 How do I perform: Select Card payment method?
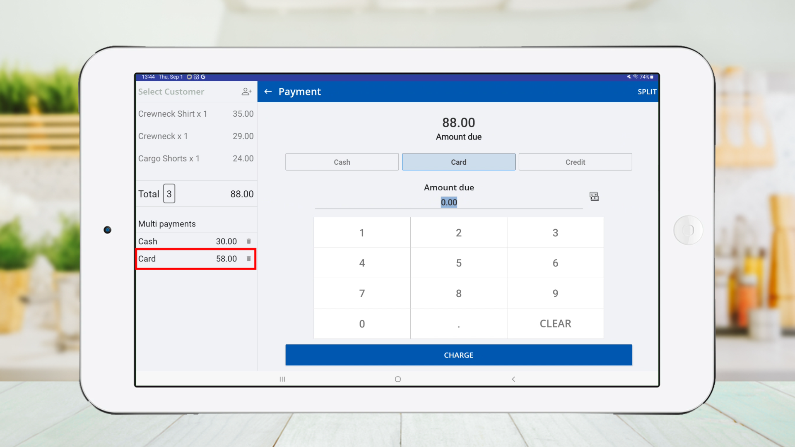(x=458, y=162)
